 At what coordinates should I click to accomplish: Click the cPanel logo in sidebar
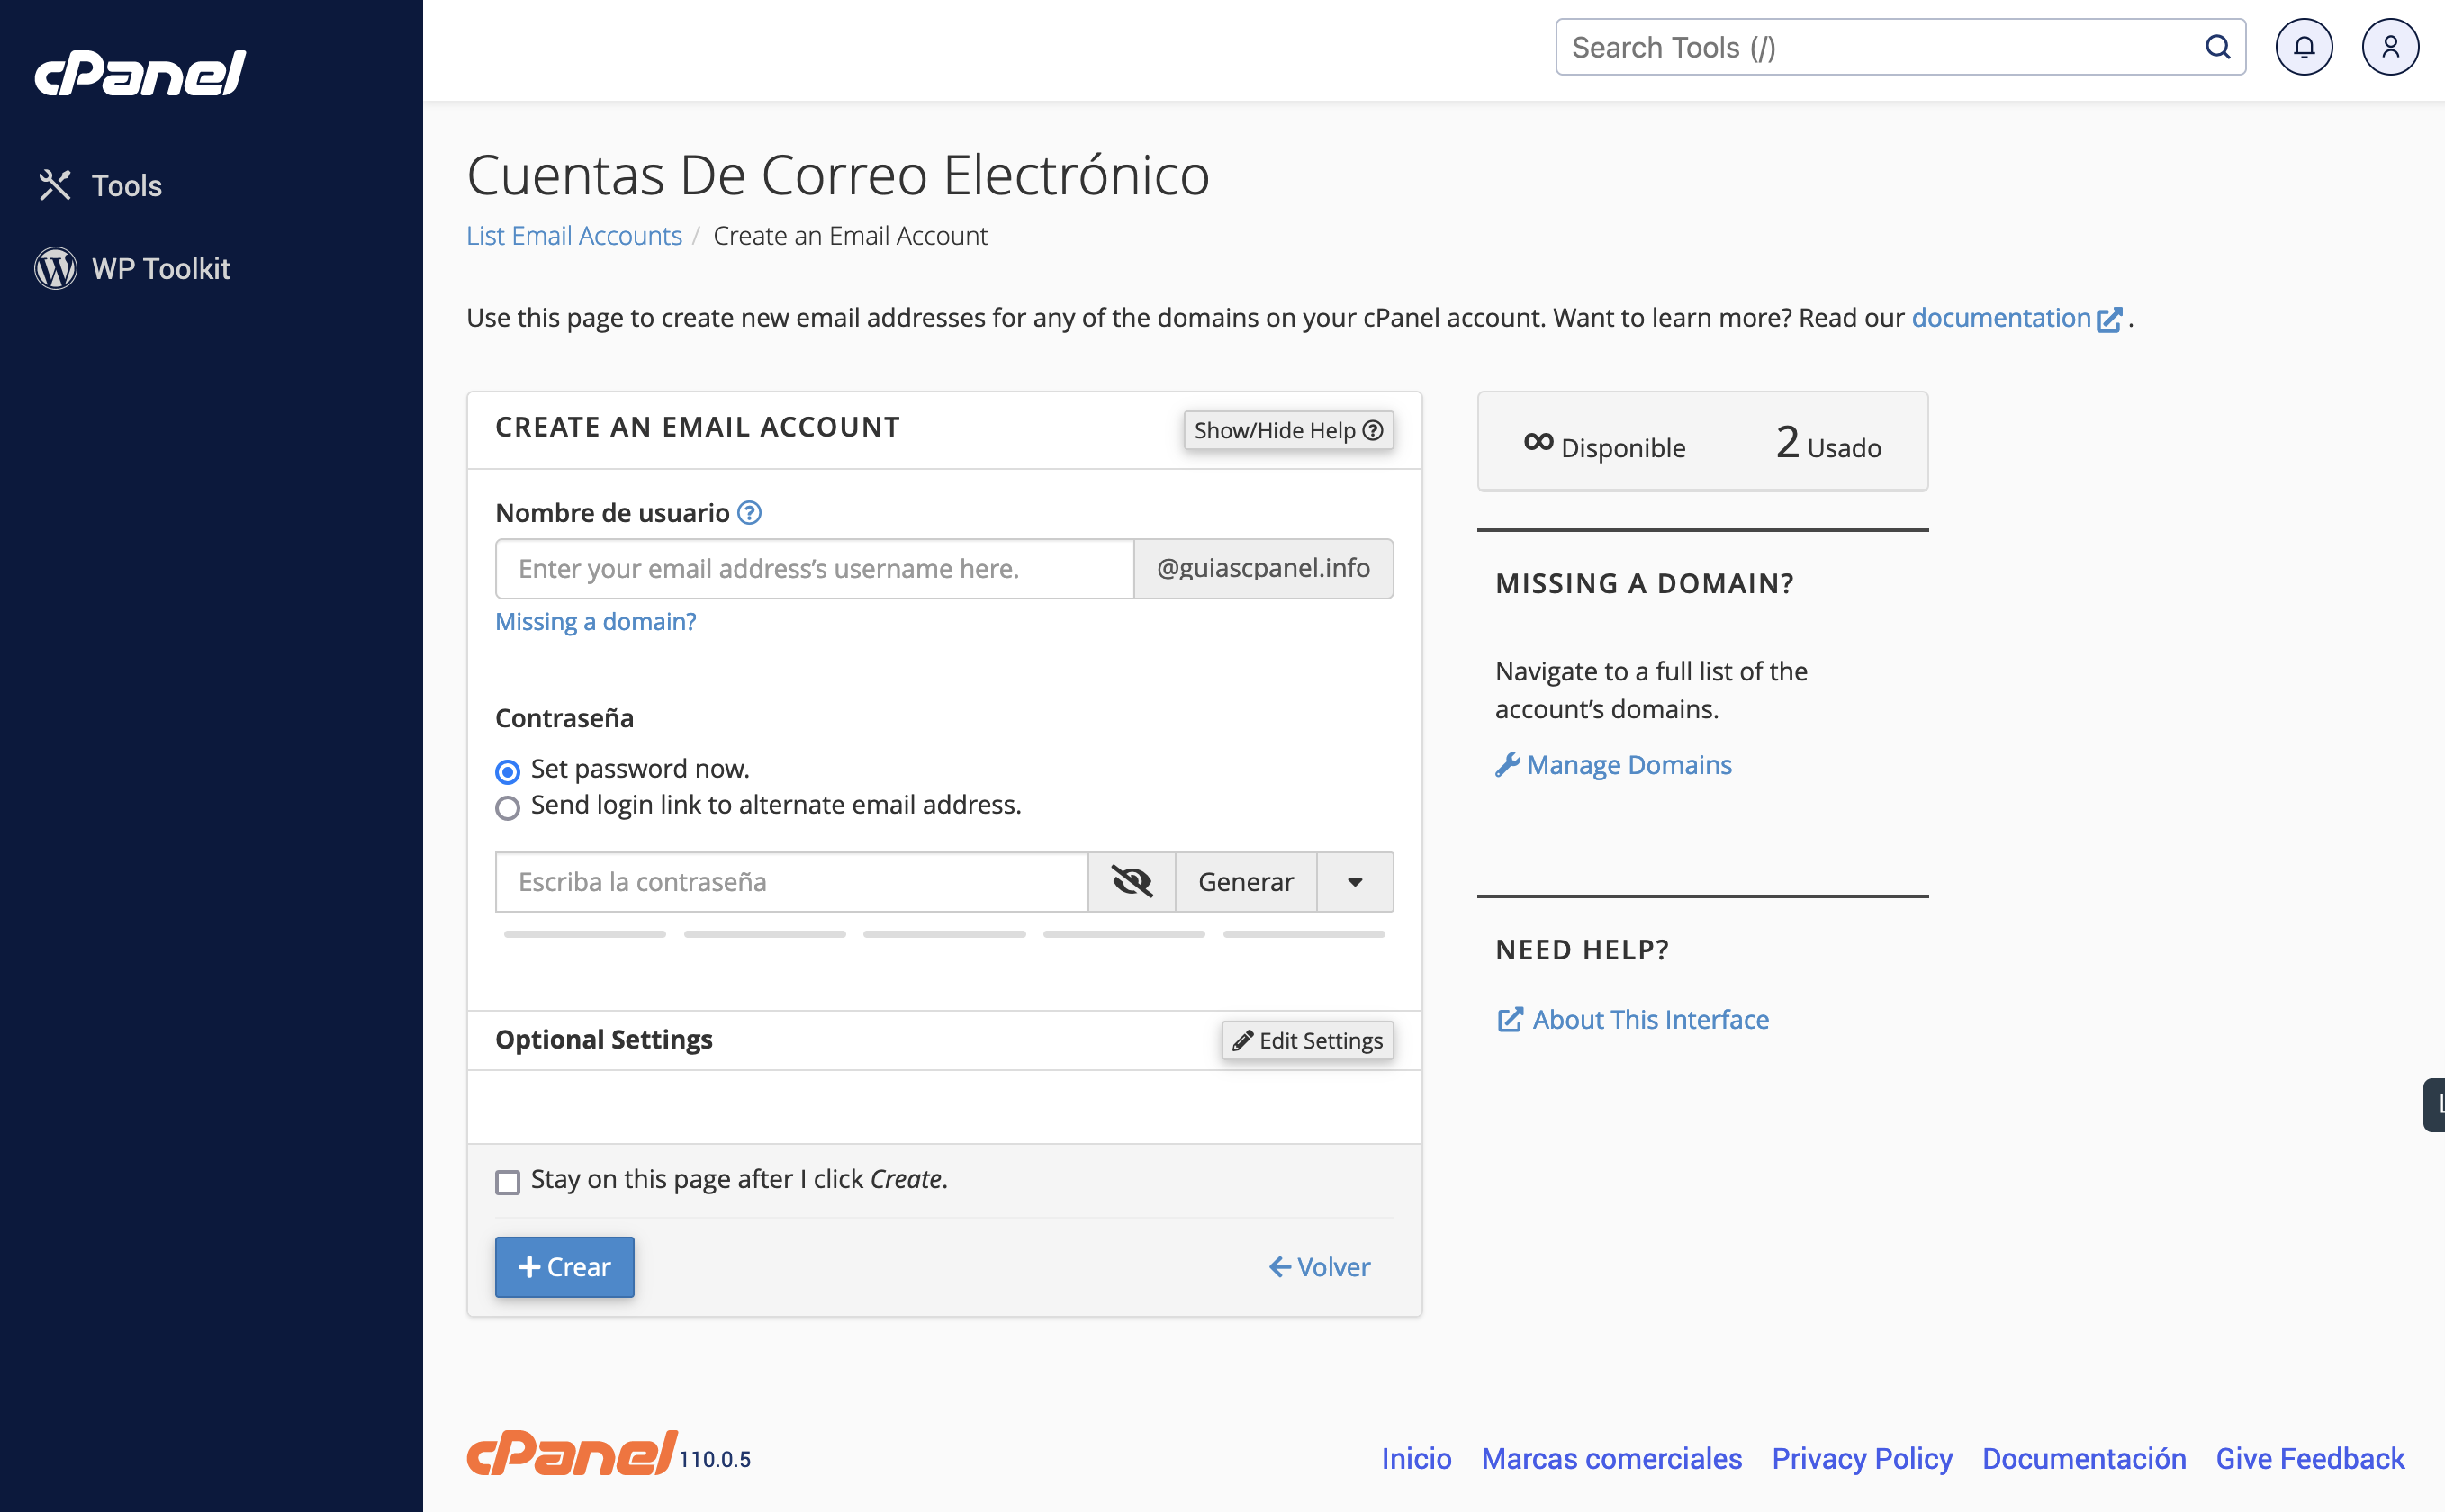click(x=140, y=73)
